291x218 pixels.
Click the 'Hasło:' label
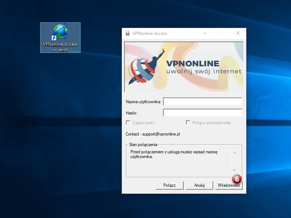tap(132, 113)
